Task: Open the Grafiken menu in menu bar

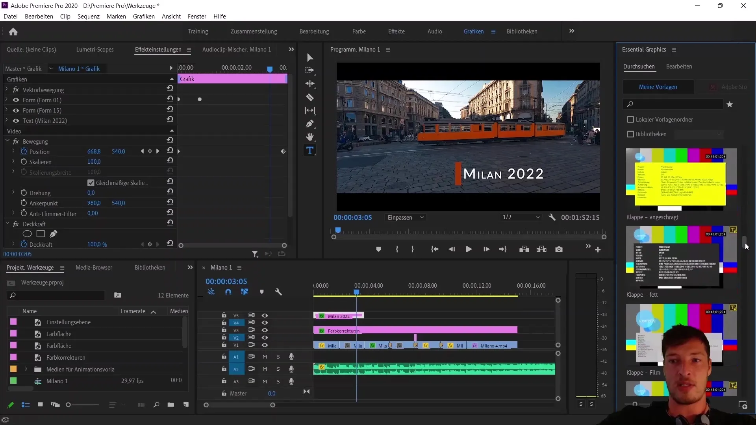Action: [x=144, y=16]
